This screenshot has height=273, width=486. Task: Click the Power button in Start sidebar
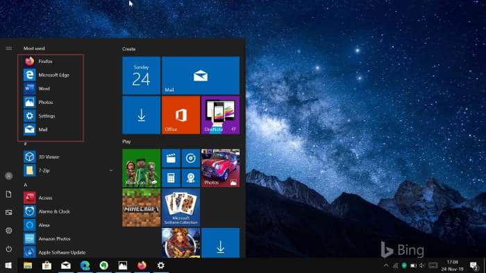8,249
